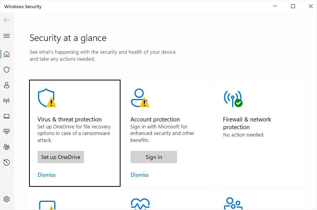
Task: Open Virus & threat protection shield in sidebar
Action: [7, 70]
